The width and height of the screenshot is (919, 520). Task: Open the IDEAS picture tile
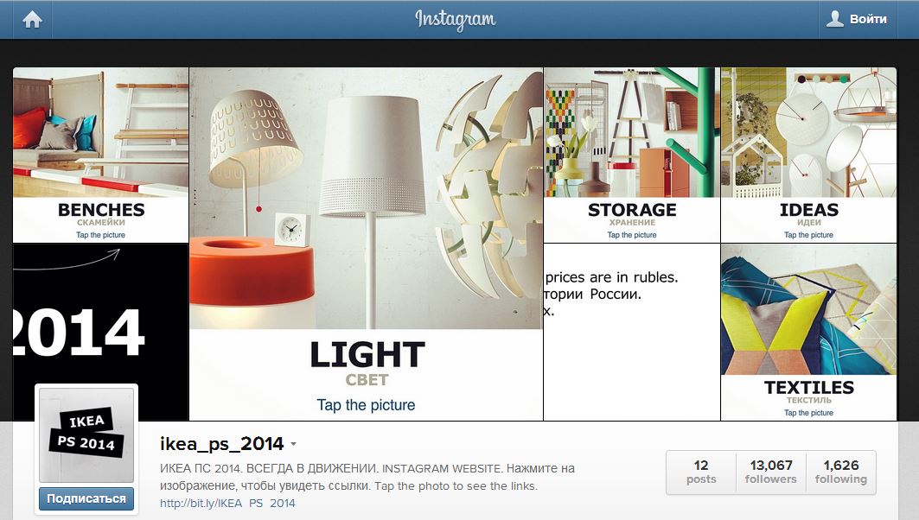[809, 155]
